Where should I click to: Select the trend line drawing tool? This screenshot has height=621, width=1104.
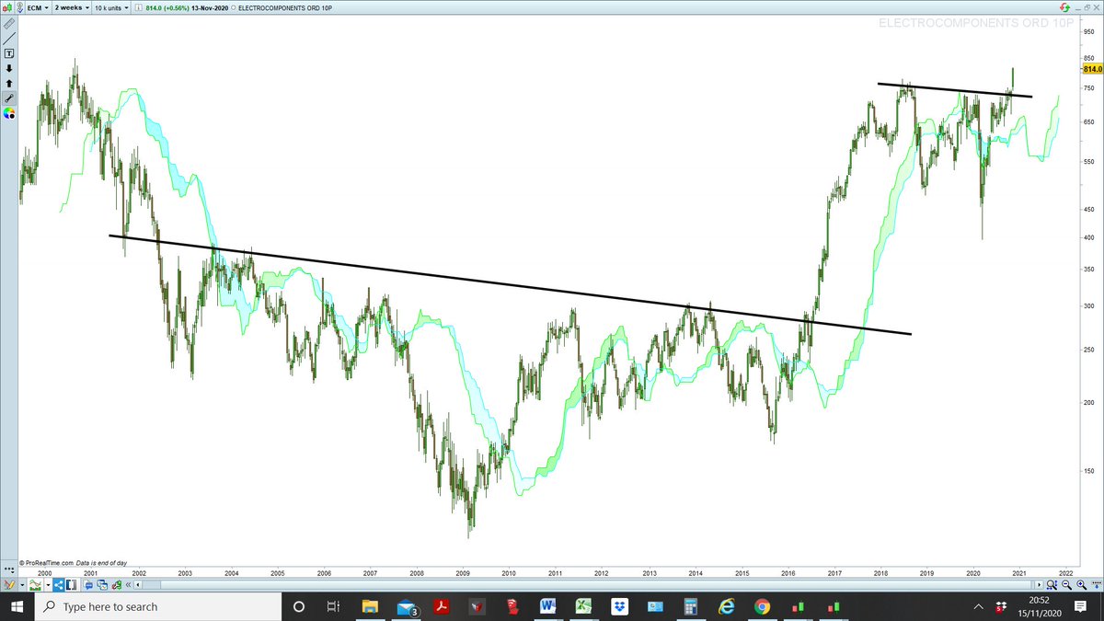click(9, 38)
